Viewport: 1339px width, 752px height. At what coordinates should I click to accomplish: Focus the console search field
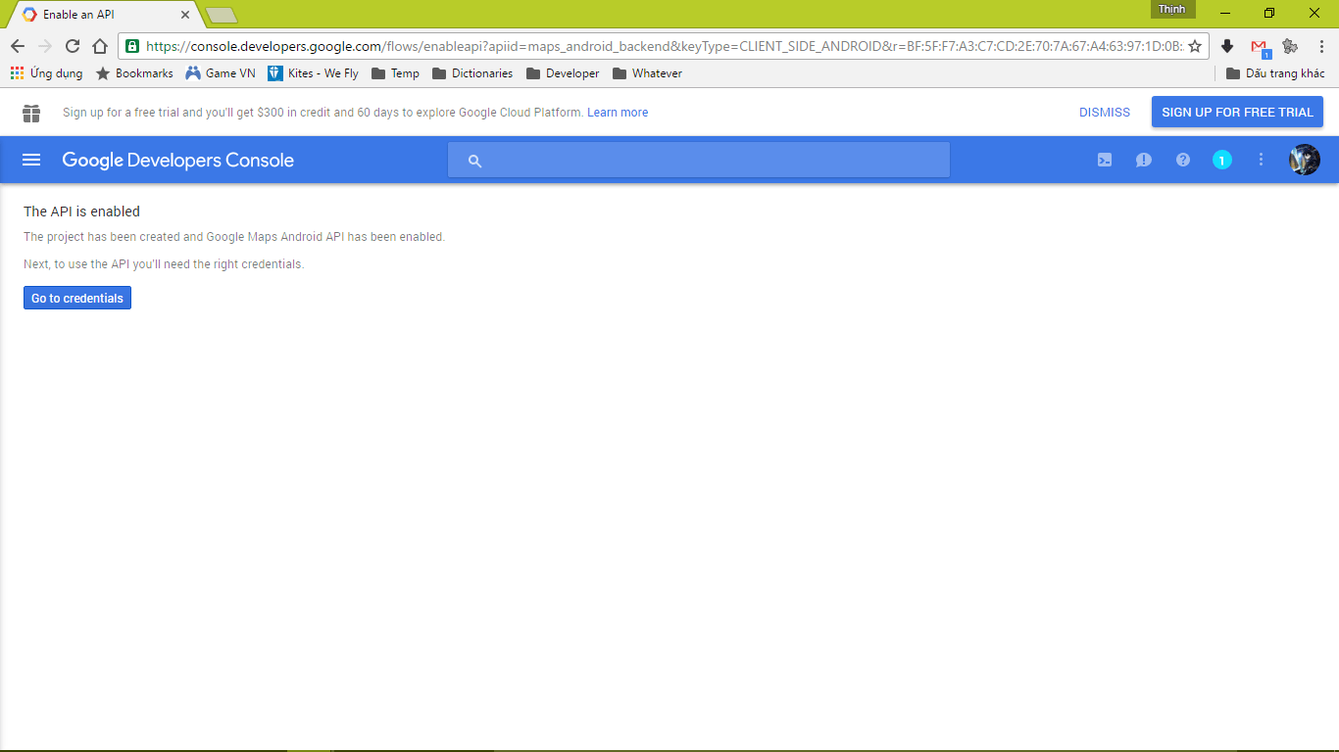[x=699, y=160]
